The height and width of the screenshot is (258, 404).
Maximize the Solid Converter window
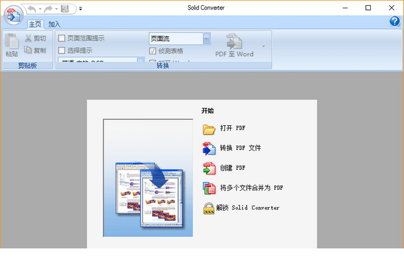(368, 8)
